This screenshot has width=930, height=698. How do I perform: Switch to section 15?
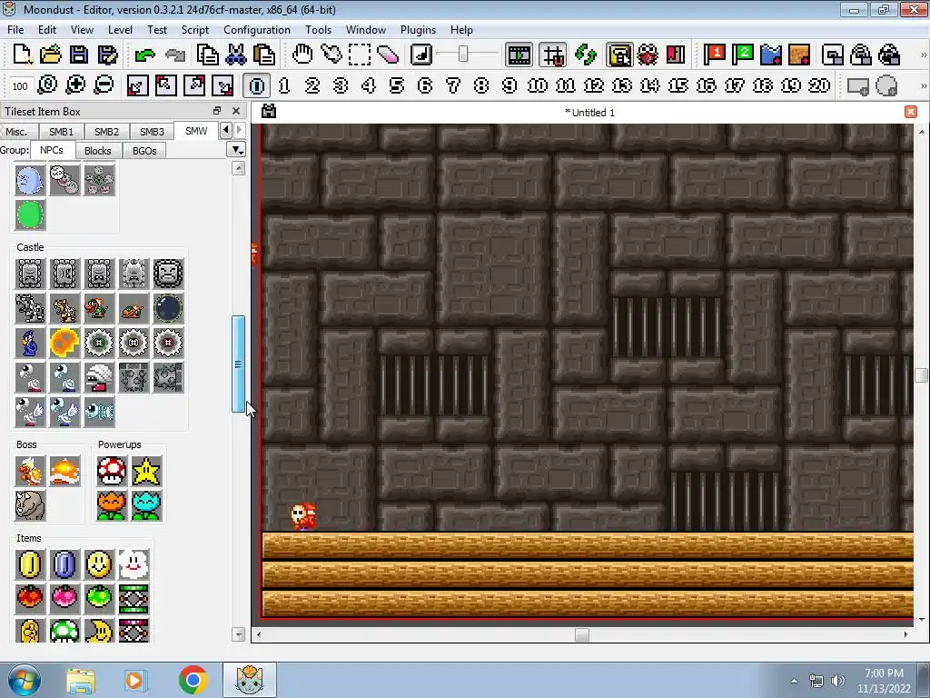pos(678,85)
